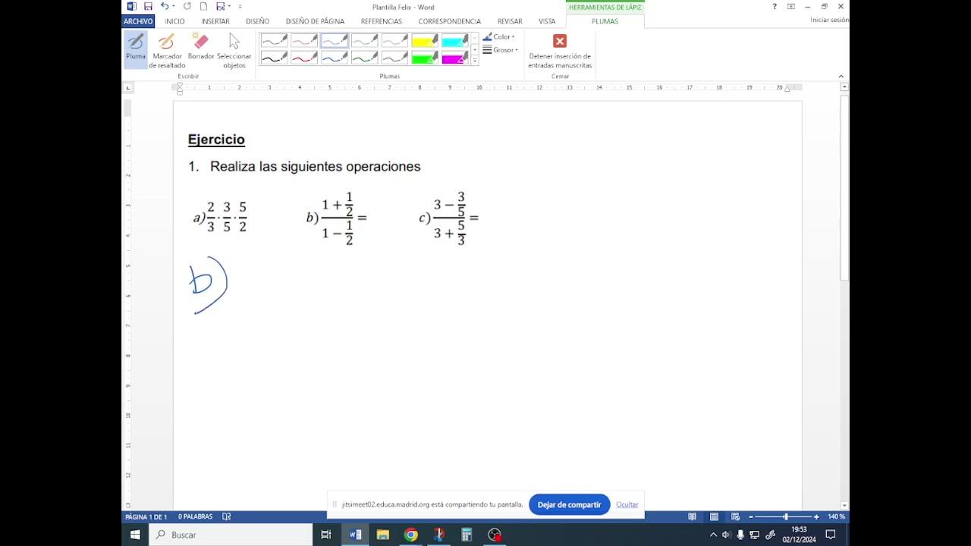The image size is (971, 546).
Task: Open the spelling check status icon
Action: [x=227, y=516]
